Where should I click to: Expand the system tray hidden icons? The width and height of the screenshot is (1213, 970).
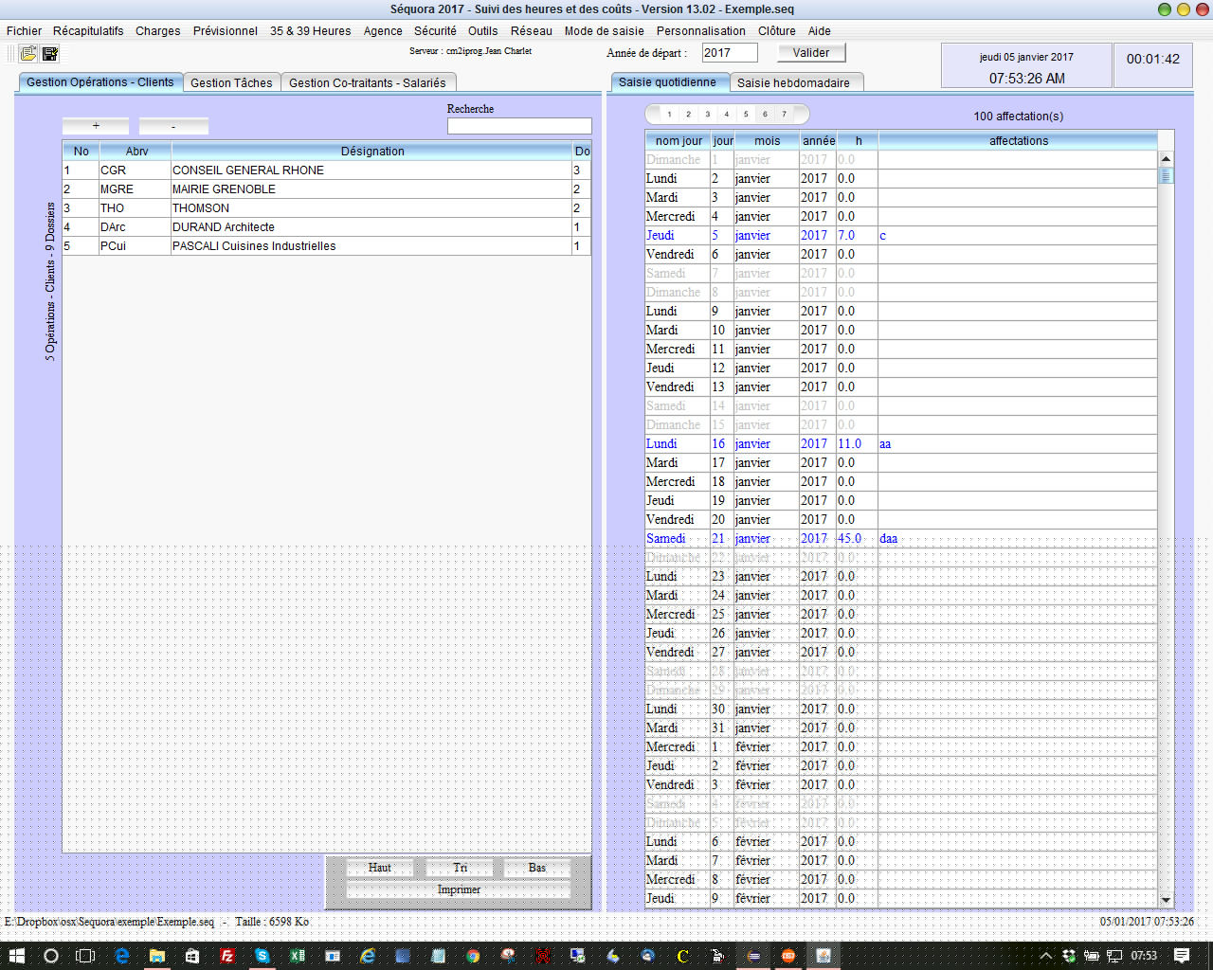coord(1046,956)
